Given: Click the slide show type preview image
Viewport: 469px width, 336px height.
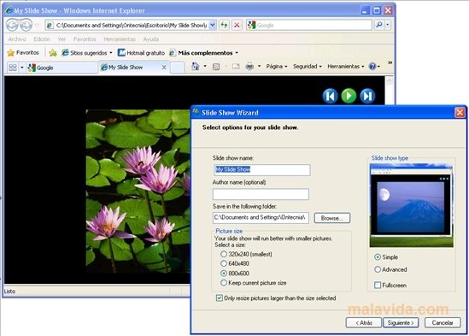Looking at the screenshot, I should point(411,205).
